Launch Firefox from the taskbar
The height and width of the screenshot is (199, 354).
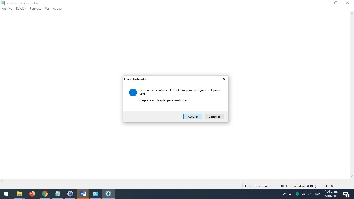tap(32, 194)
